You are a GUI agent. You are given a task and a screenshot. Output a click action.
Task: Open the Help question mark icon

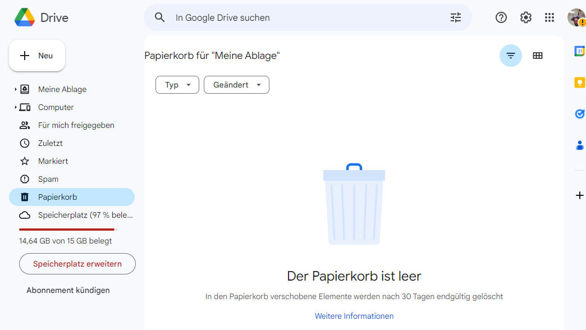pos(501,17)
